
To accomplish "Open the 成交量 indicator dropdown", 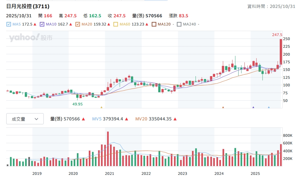I will tap(25, 119).
